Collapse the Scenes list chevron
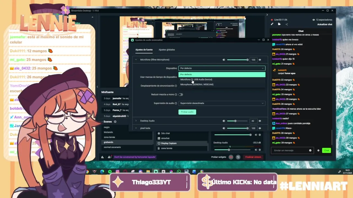The image size is (353, 198). pyautogui.click(x=102, y=122)
